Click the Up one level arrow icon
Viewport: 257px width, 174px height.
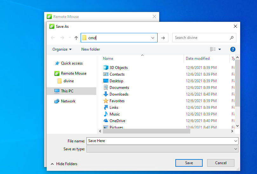76,38
